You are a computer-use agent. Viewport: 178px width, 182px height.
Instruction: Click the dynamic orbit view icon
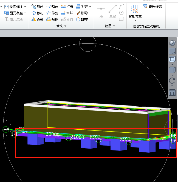click(x=172, y=43)
